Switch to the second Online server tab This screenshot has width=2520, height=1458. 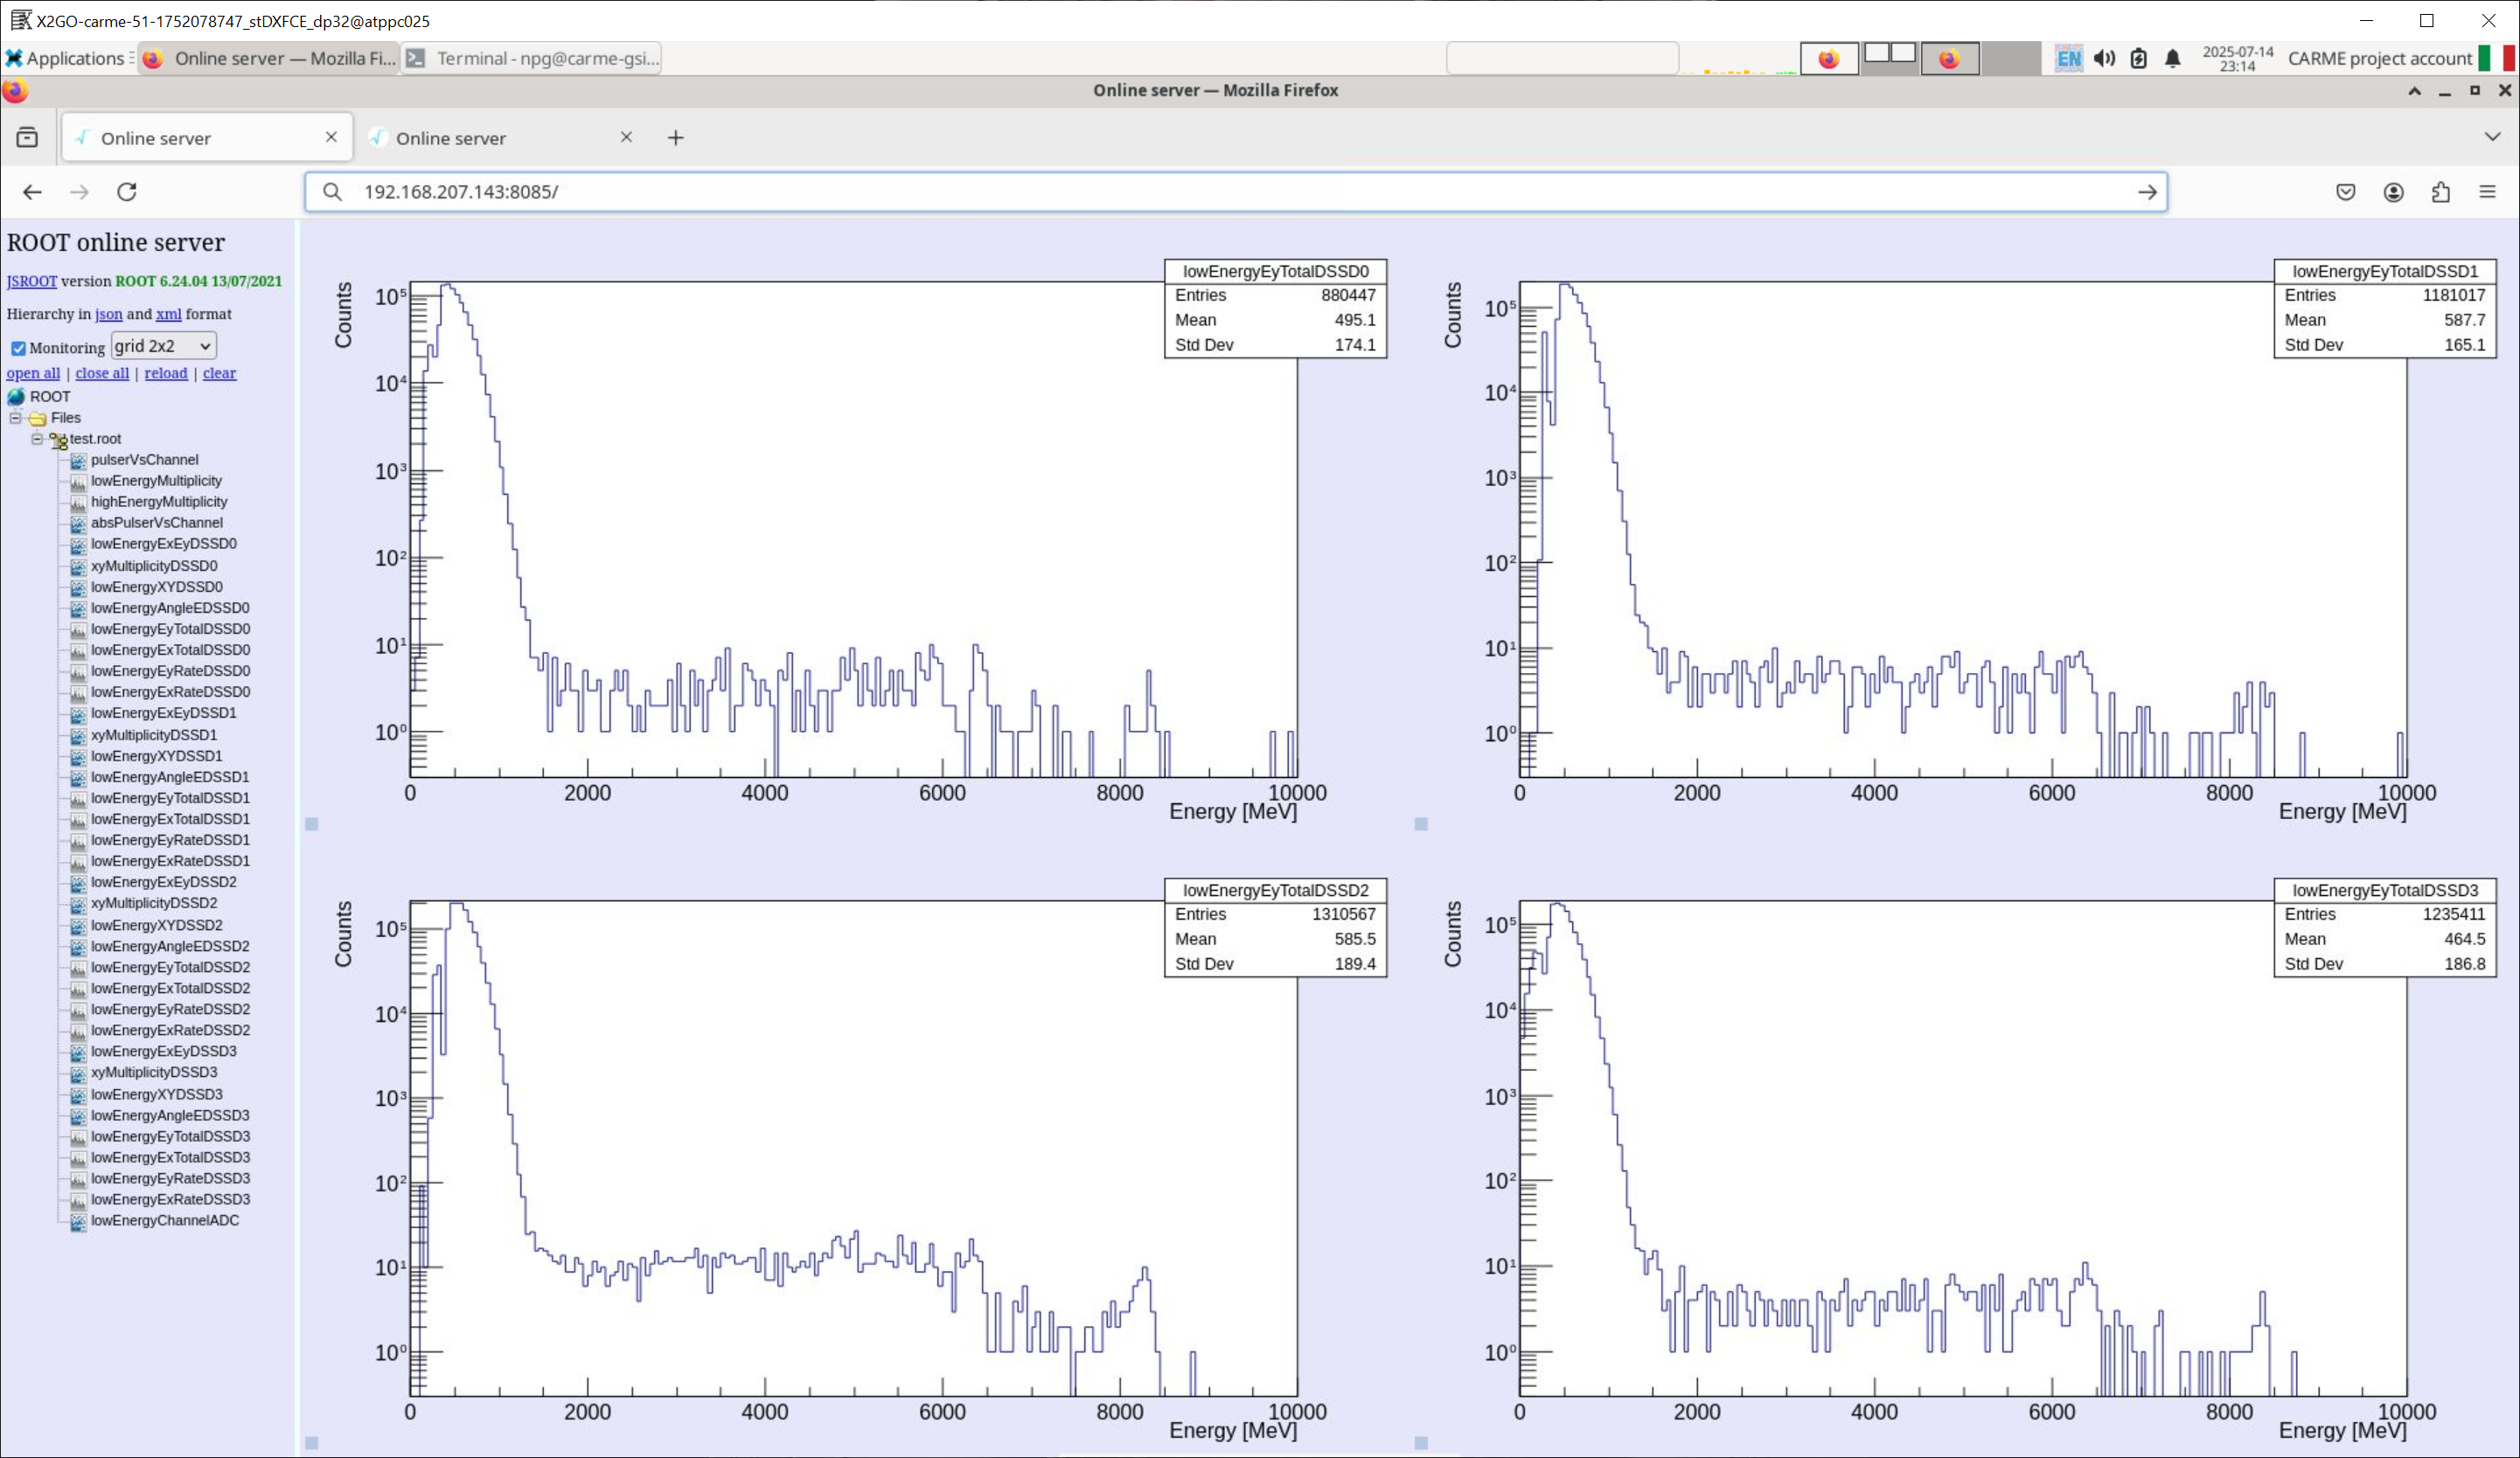[x=450, y=138]
